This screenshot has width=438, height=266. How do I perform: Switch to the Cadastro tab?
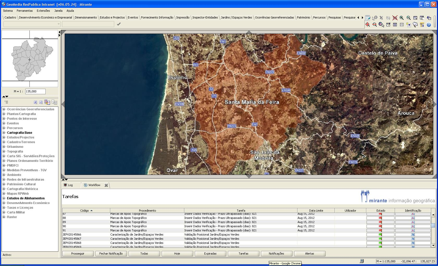[x=10, y=17]
